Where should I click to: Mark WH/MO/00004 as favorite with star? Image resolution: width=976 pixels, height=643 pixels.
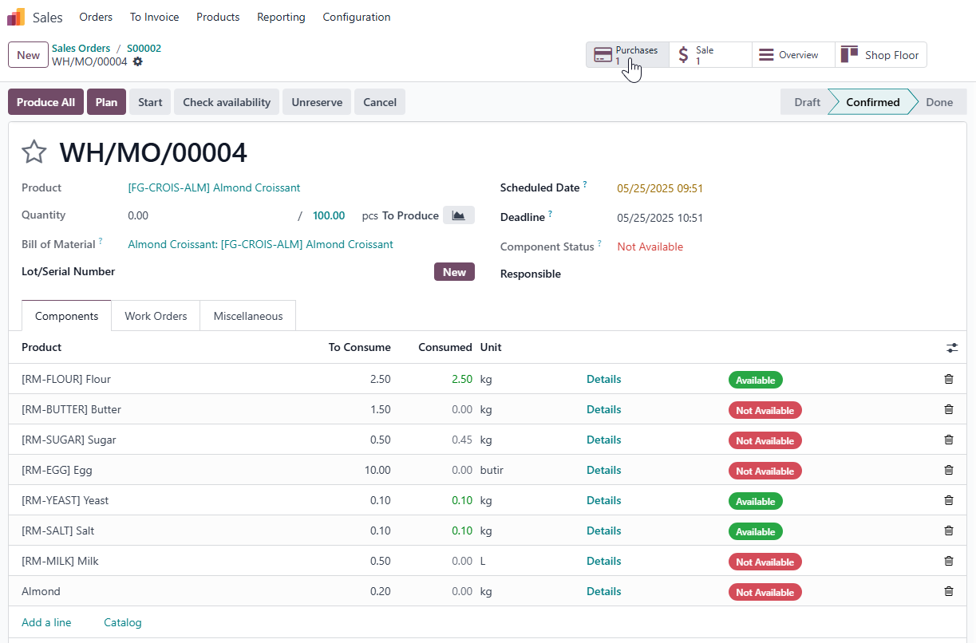[x=34, y=152]
